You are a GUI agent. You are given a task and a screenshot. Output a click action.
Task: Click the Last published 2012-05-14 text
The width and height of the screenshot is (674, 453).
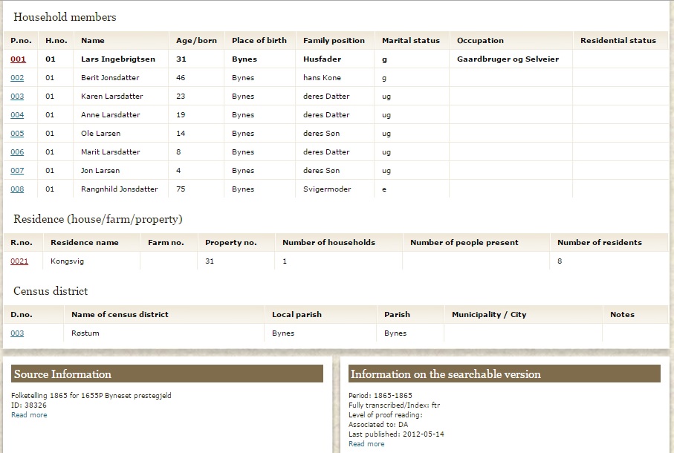pos(396,434)
